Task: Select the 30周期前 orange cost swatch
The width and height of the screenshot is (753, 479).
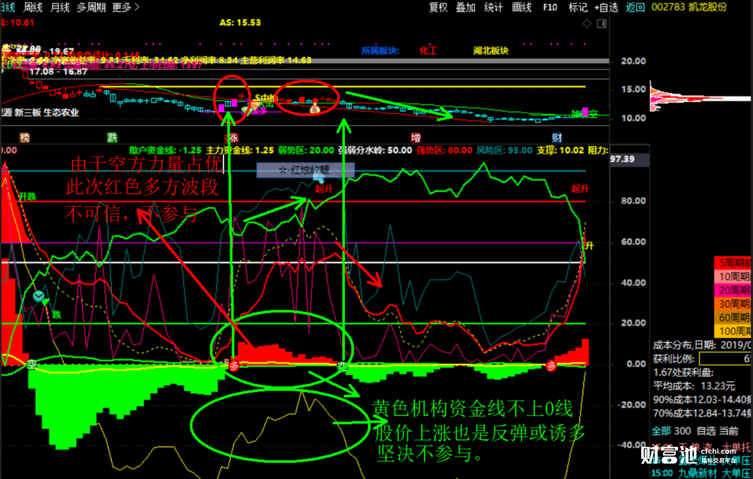Action: [732, 303]
